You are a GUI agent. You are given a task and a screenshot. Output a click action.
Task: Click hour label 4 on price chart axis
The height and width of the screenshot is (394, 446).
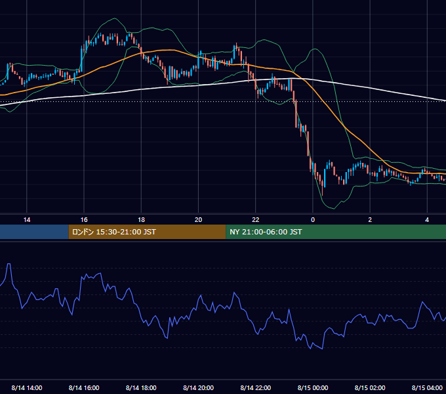click(427, 220)
